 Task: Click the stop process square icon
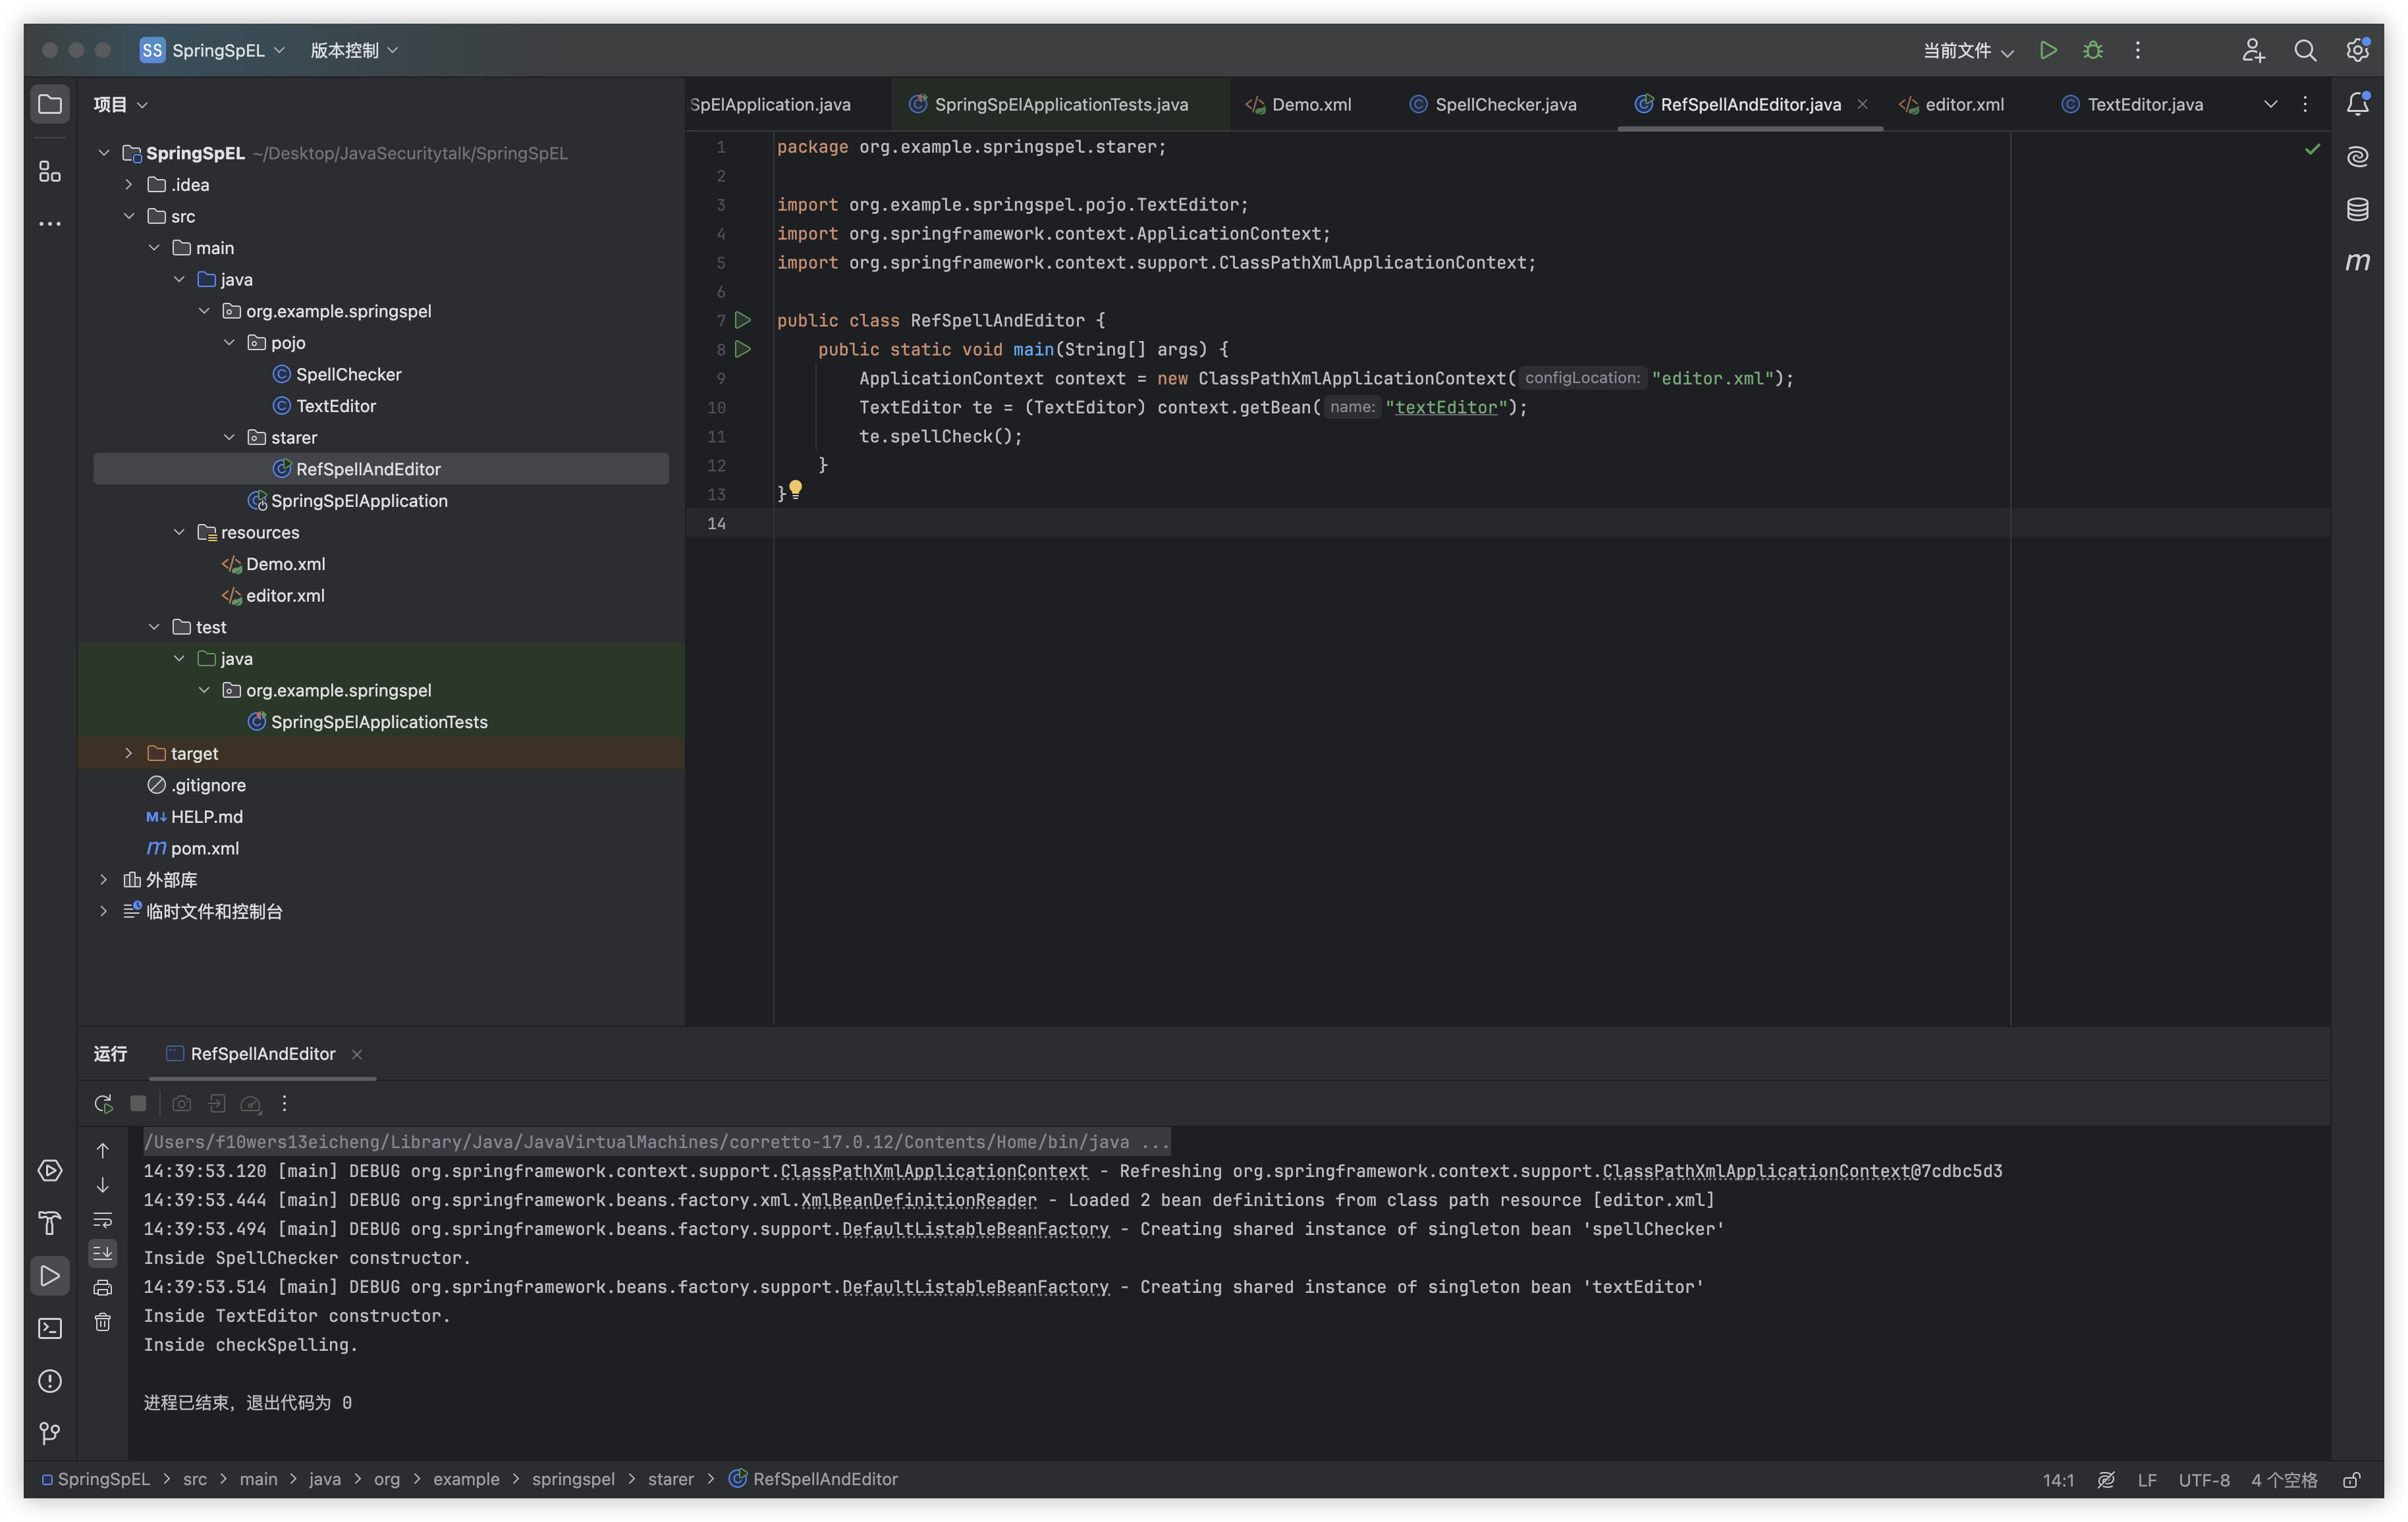[x=139, y=1103]
